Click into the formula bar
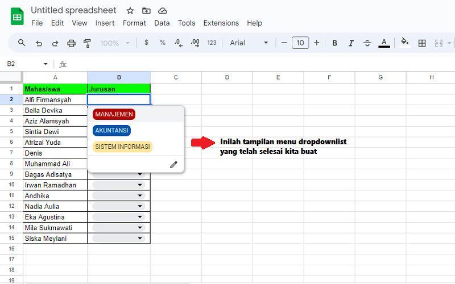This screenshot has width=455, height=284. [260, 64]
